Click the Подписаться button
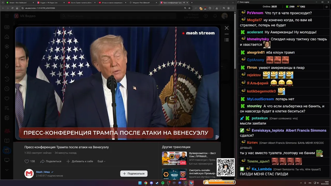The width and height of the screenshot is (331, 186). pos(134,174)
